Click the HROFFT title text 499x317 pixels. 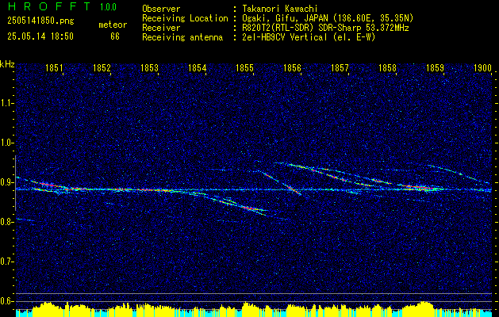pyautogui.click(x=49, y=6)
